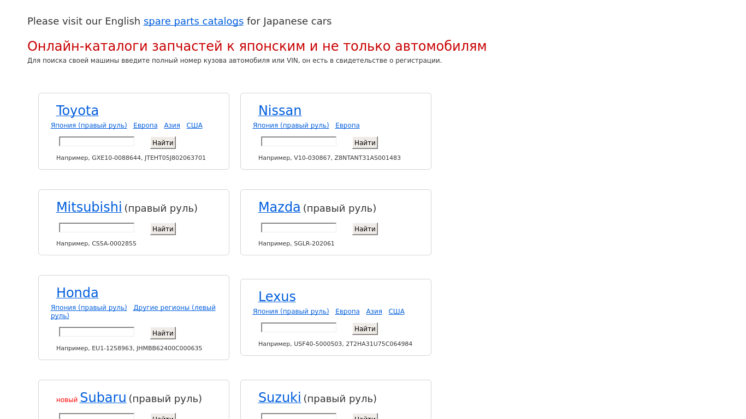Image resolution: width=746 pixels, height=419 pixels.
Task: Select Nissan Япония (правый руль) region
Action: [291, 125]
